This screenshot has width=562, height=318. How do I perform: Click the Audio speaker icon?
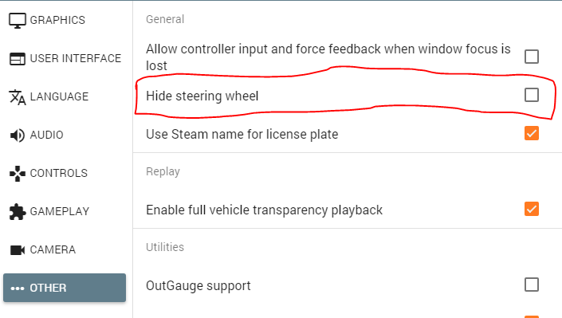18,135
